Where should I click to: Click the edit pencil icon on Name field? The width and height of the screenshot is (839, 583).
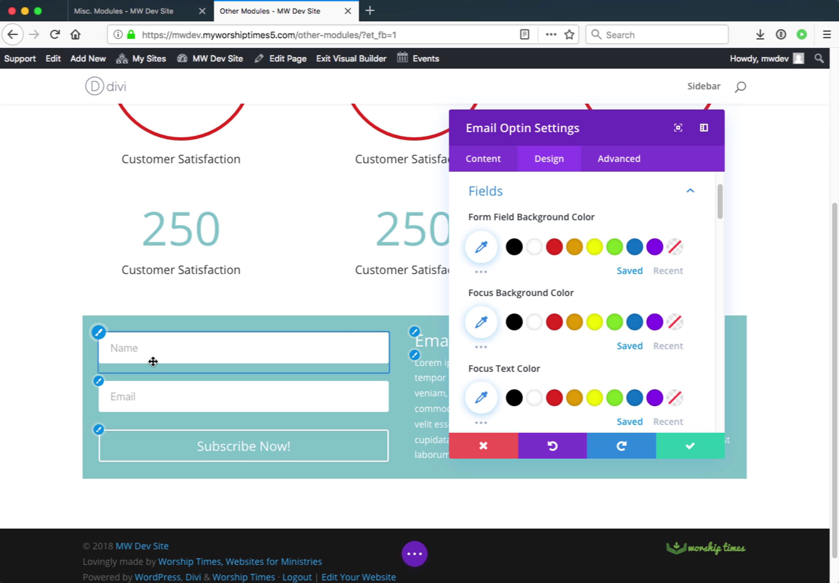point(99,332)
